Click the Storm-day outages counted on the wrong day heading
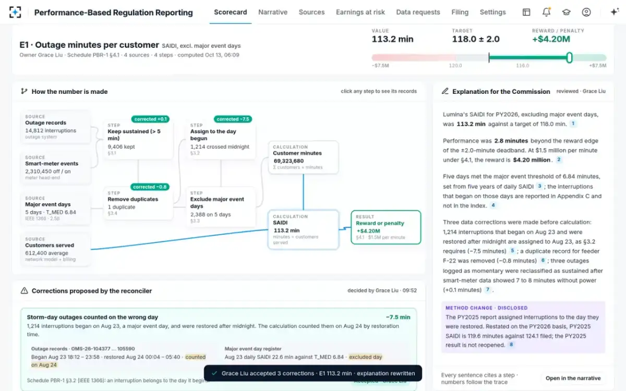 [92, 317]
